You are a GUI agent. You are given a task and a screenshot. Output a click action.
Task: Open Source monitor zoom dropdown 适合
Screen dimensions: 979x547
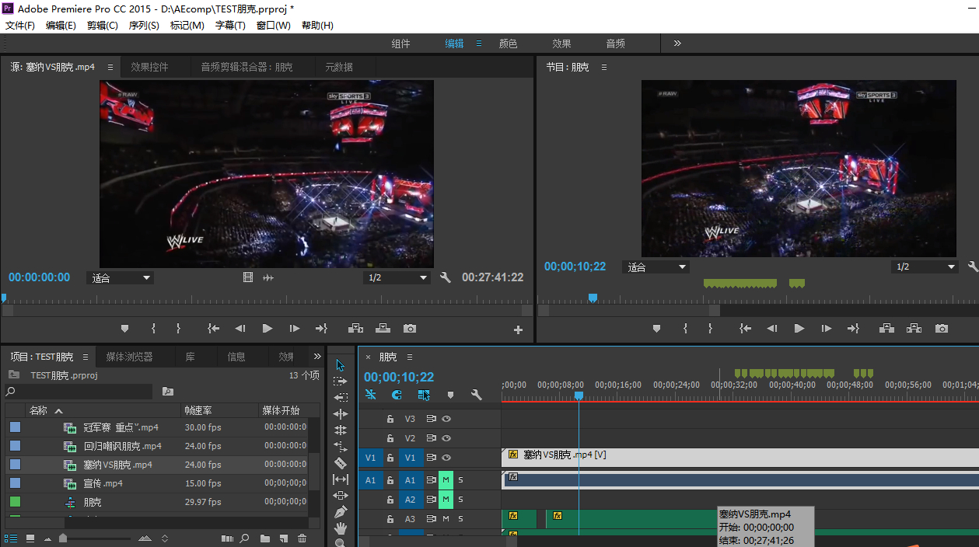click(x=121, y=277)
